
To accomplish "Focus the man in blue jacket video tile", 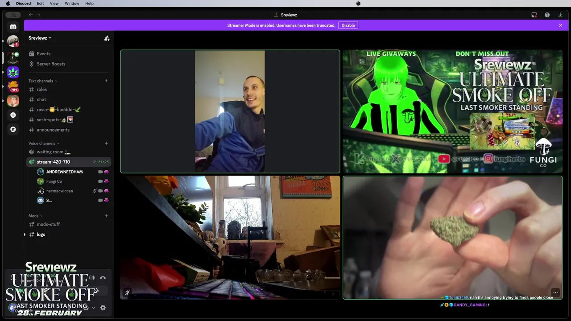I will tap(230, 111).
